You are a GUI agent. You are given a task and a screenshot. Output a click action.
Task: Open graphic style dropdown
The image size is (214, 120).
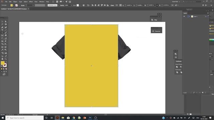[80, 5]
